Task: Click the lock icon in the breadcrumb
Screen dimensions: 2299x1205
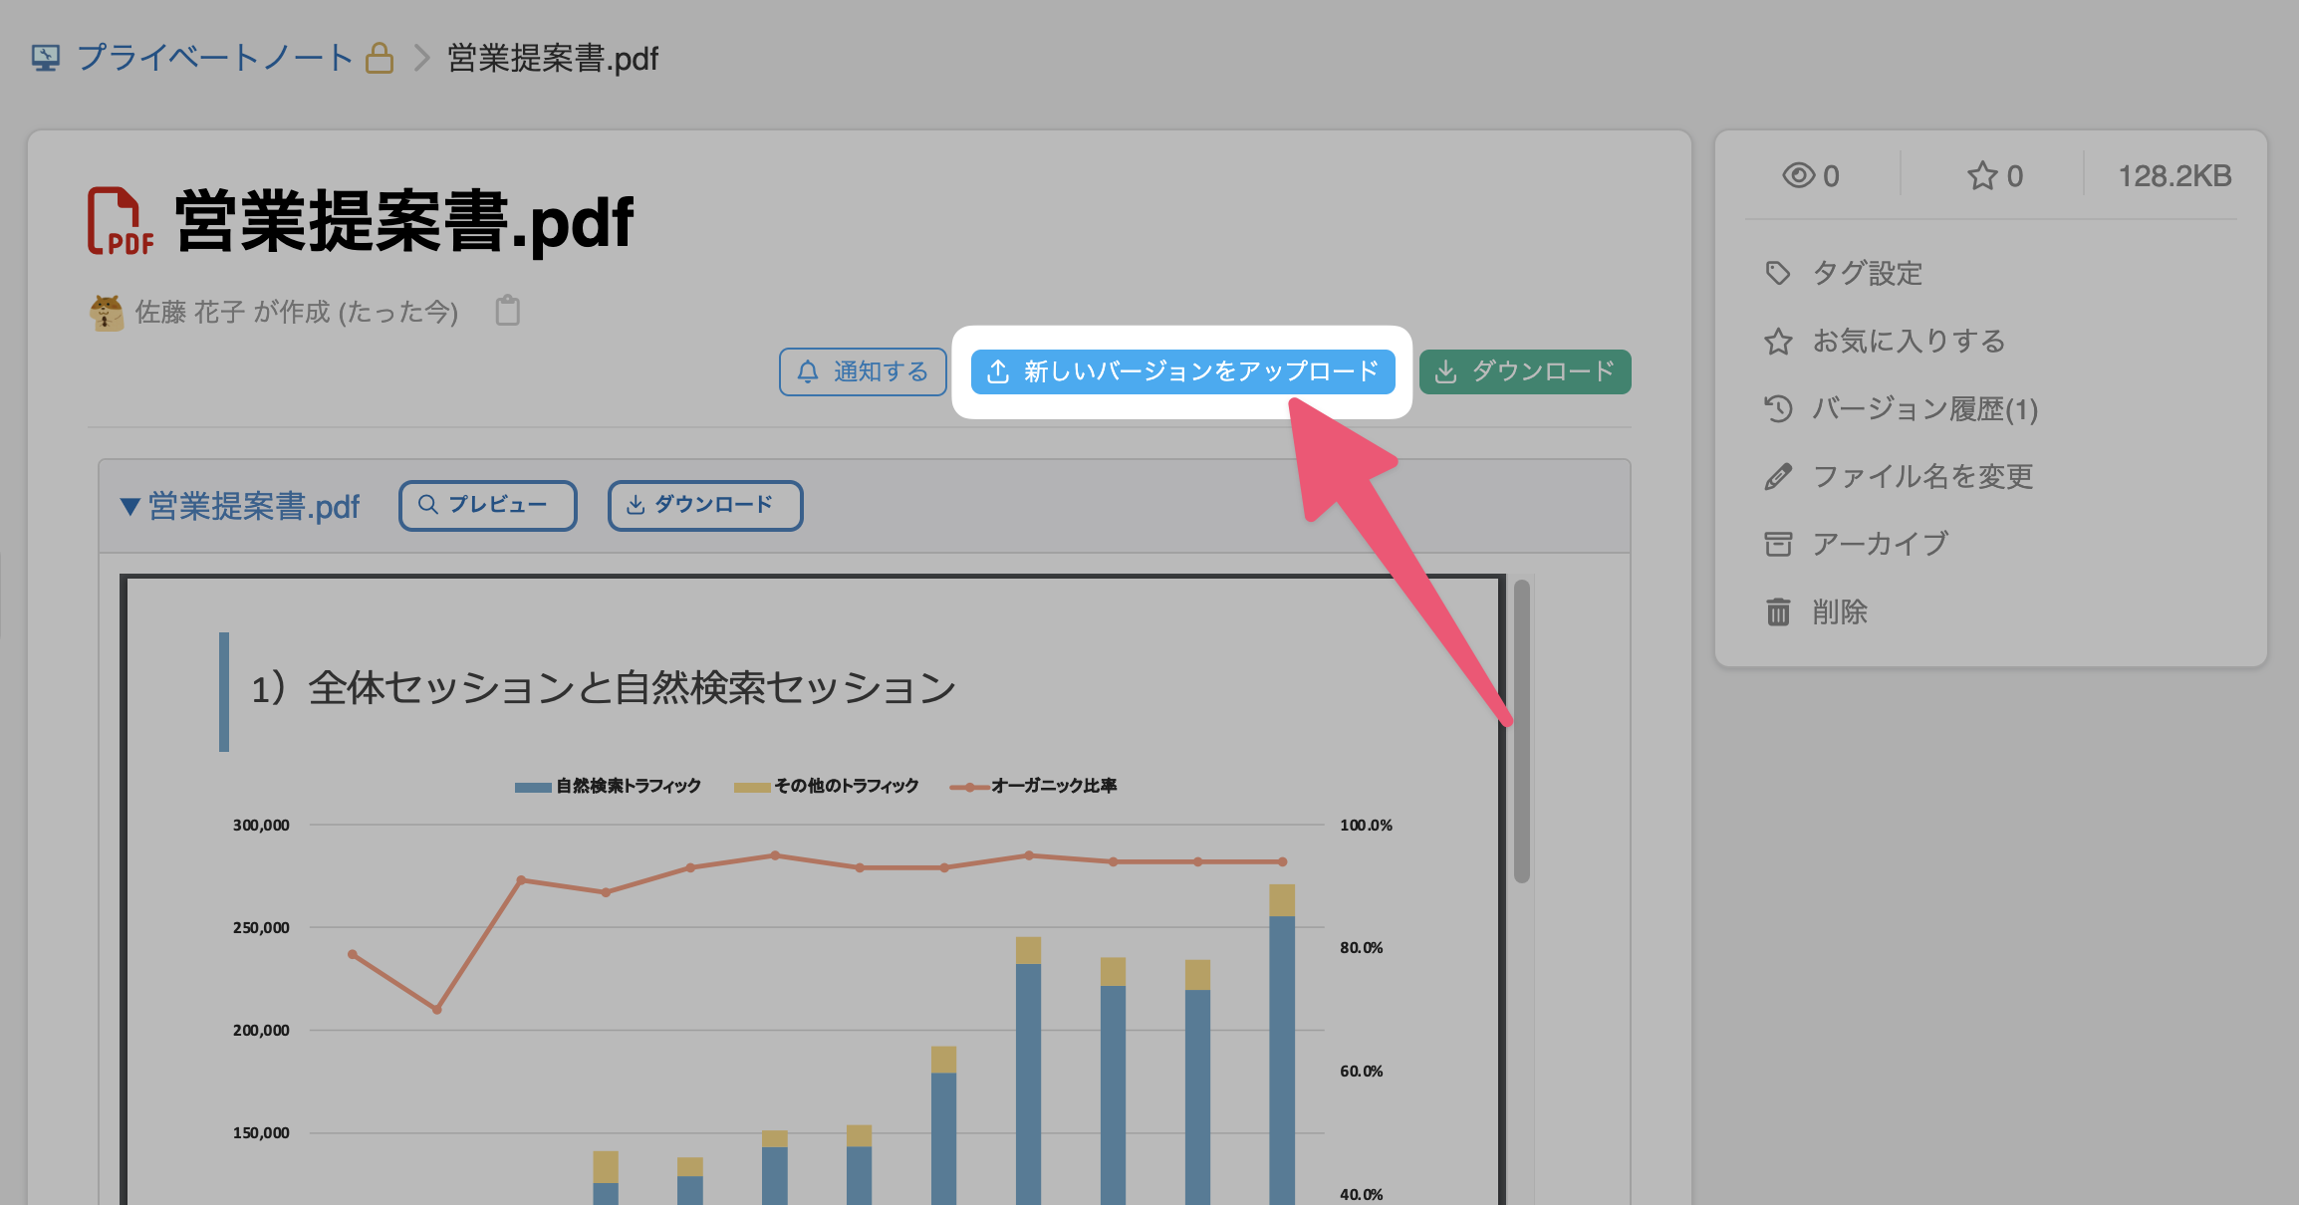Action: 380,58
